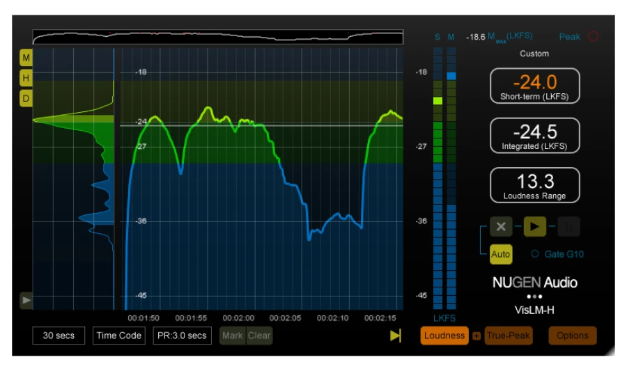Jump to end with the yellow skip icon
The width and height of the screenshot is (627, 371).
coord(395,336)
